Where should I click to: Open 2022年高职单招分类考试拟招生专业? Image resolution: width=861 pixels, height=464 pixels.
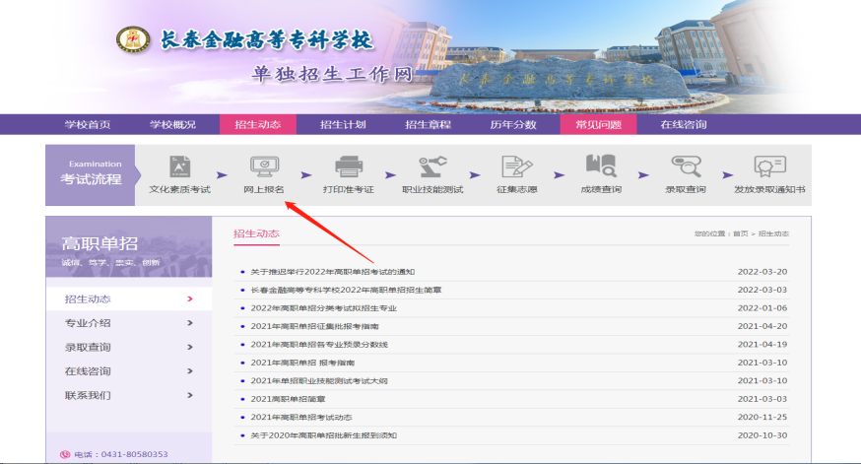[x=323, y=308]
